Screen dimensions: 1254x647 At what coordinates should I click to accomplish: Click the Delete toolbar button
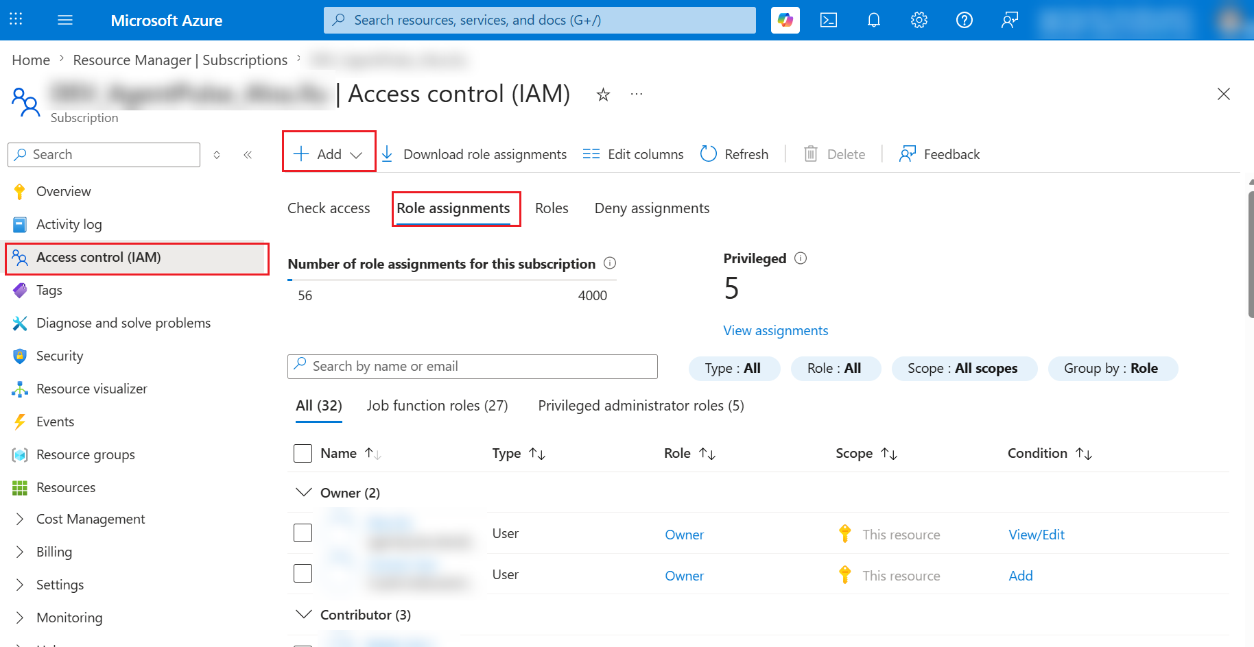[x=834, y=154]
